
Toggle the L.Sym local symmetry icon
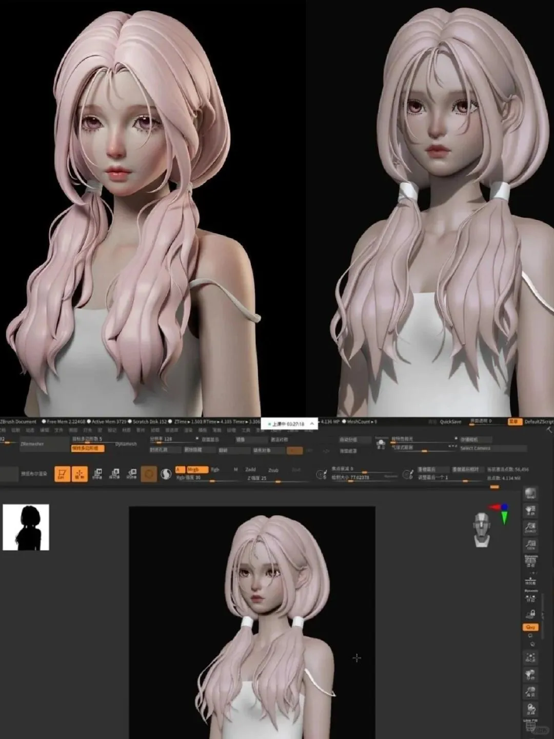pos(530,596)
